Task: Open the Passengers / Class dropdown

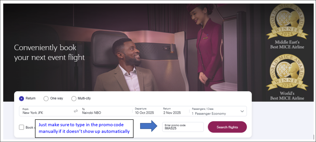Action: coord(213,111)
